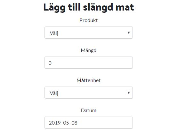
Task: Open the Produkt dropdown
Action: [x=89, y=33]
